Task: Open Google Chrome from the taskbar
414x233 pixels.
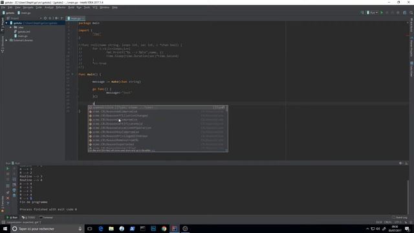Action: (164, 228)
